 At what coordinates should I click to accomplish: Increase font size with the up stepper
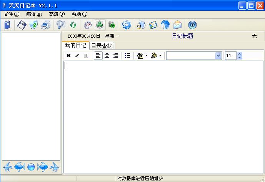[x=240, y=54]
